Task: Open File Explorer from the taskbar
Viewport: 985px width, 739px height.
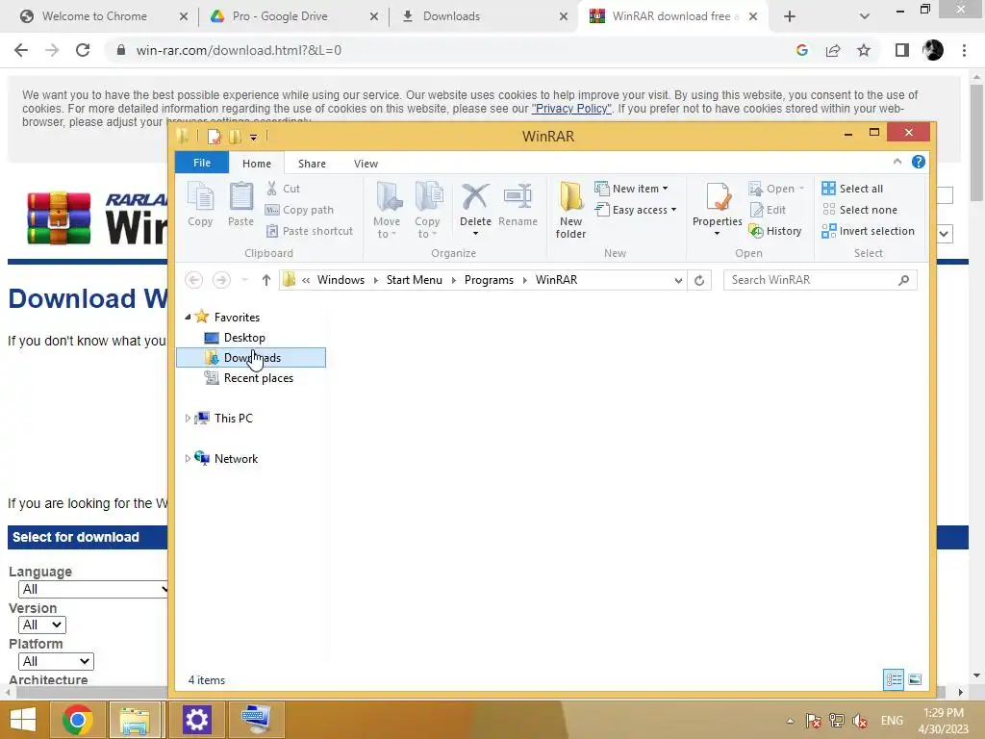Action: pyautogui.click(x=135, y=720)
